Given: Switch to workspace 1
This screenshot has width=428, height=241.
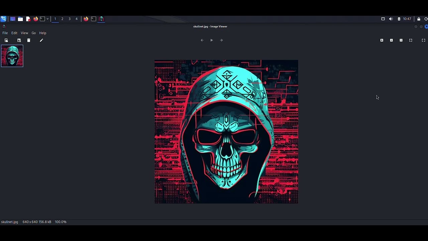Looking at the screenshot, I should (55, 19).
